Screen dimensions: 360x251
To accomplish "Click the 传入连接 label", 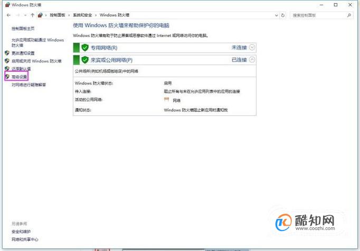I will point(83,92).
